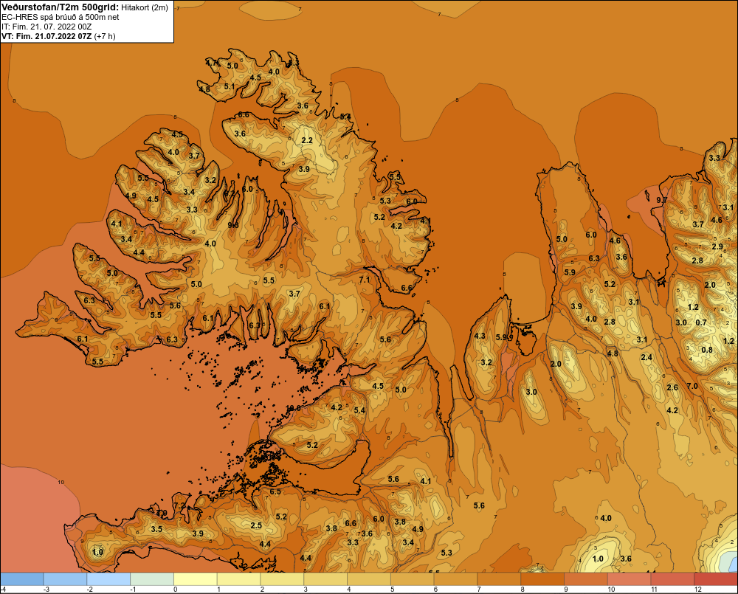The height and width of the screenshot is (594, 738).
Task: Click the '4.7' temperature value
Action: pos(212,62)
